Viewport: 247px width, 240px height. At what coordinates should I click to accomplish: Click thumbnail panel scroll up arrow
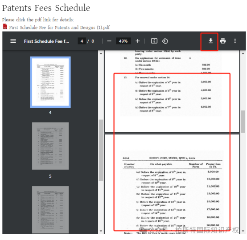point(101,53)
